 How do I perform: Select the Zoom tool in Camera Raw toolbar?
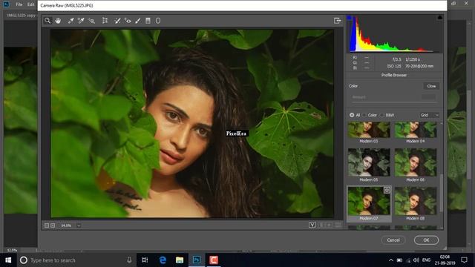click(47, 21)
